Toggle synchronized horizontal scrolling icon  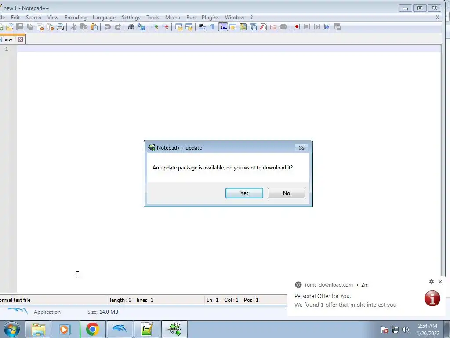[189, 27]
